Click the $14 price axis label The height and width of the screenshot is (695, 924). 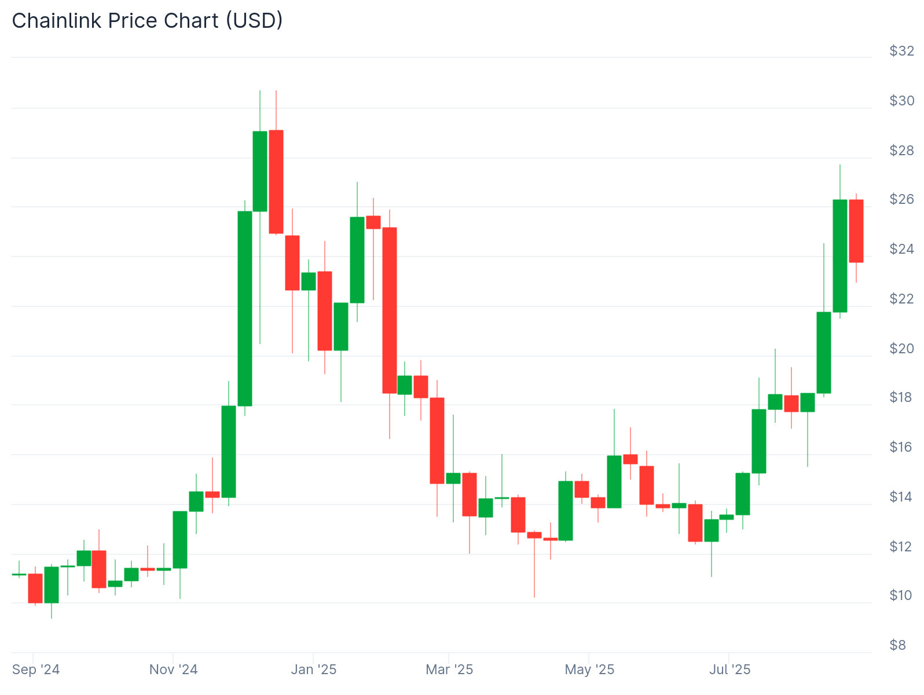(x=901, y=496)
